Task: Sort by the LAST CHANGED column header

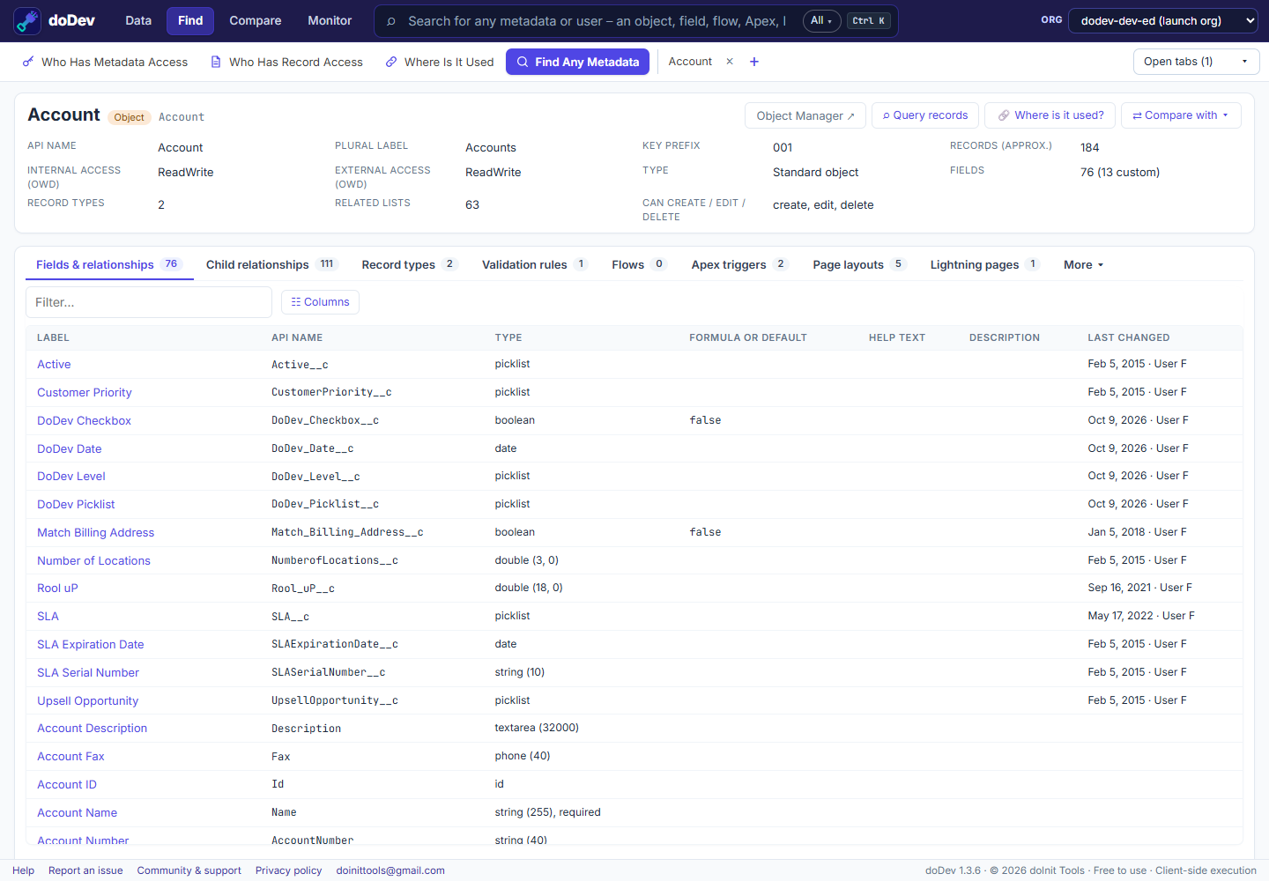Action: (x=1129, y=337)
